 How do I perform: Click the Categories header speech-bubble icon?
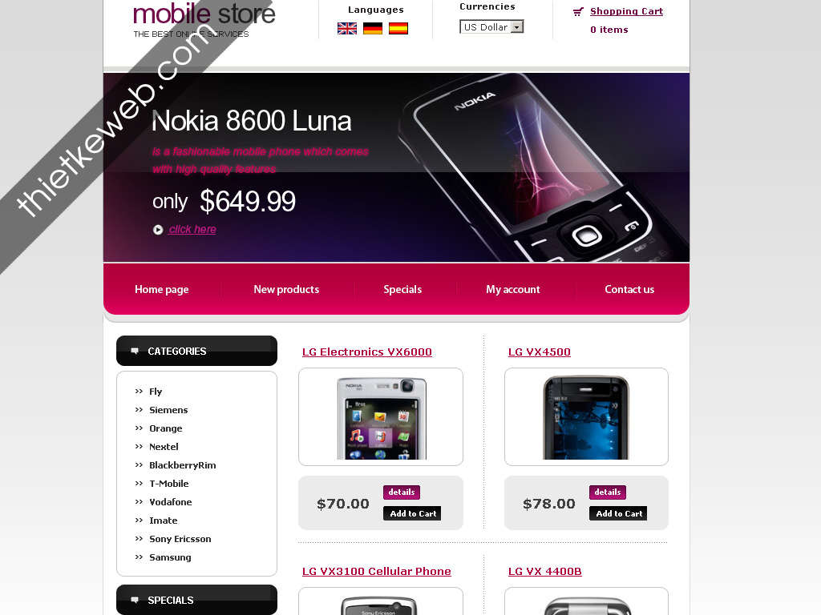[135, 351]
